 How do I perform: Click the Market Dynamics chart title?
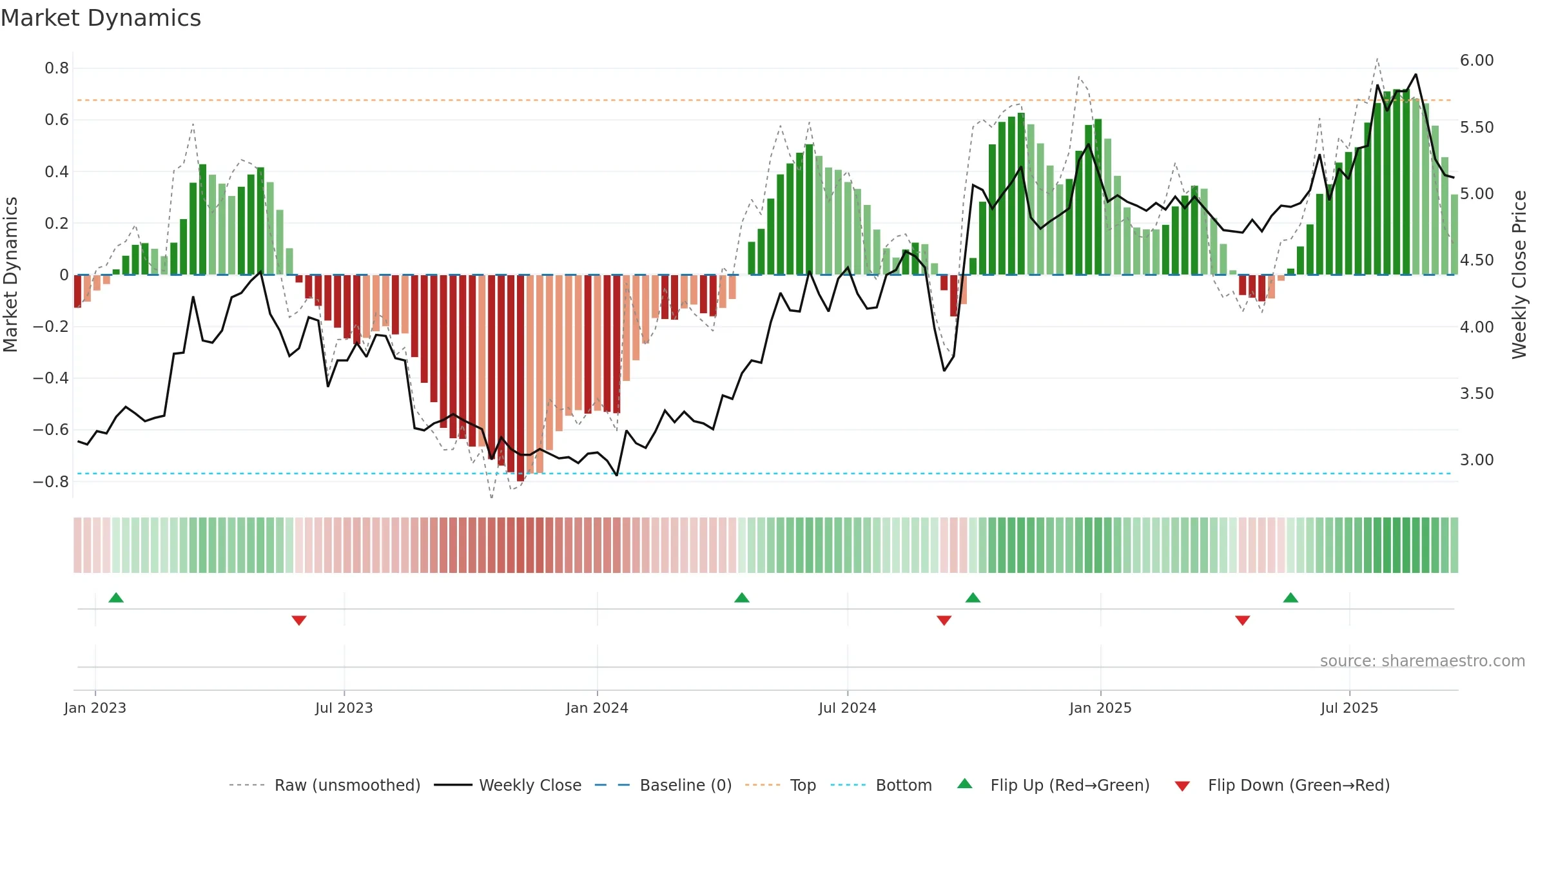coord(101,18)
